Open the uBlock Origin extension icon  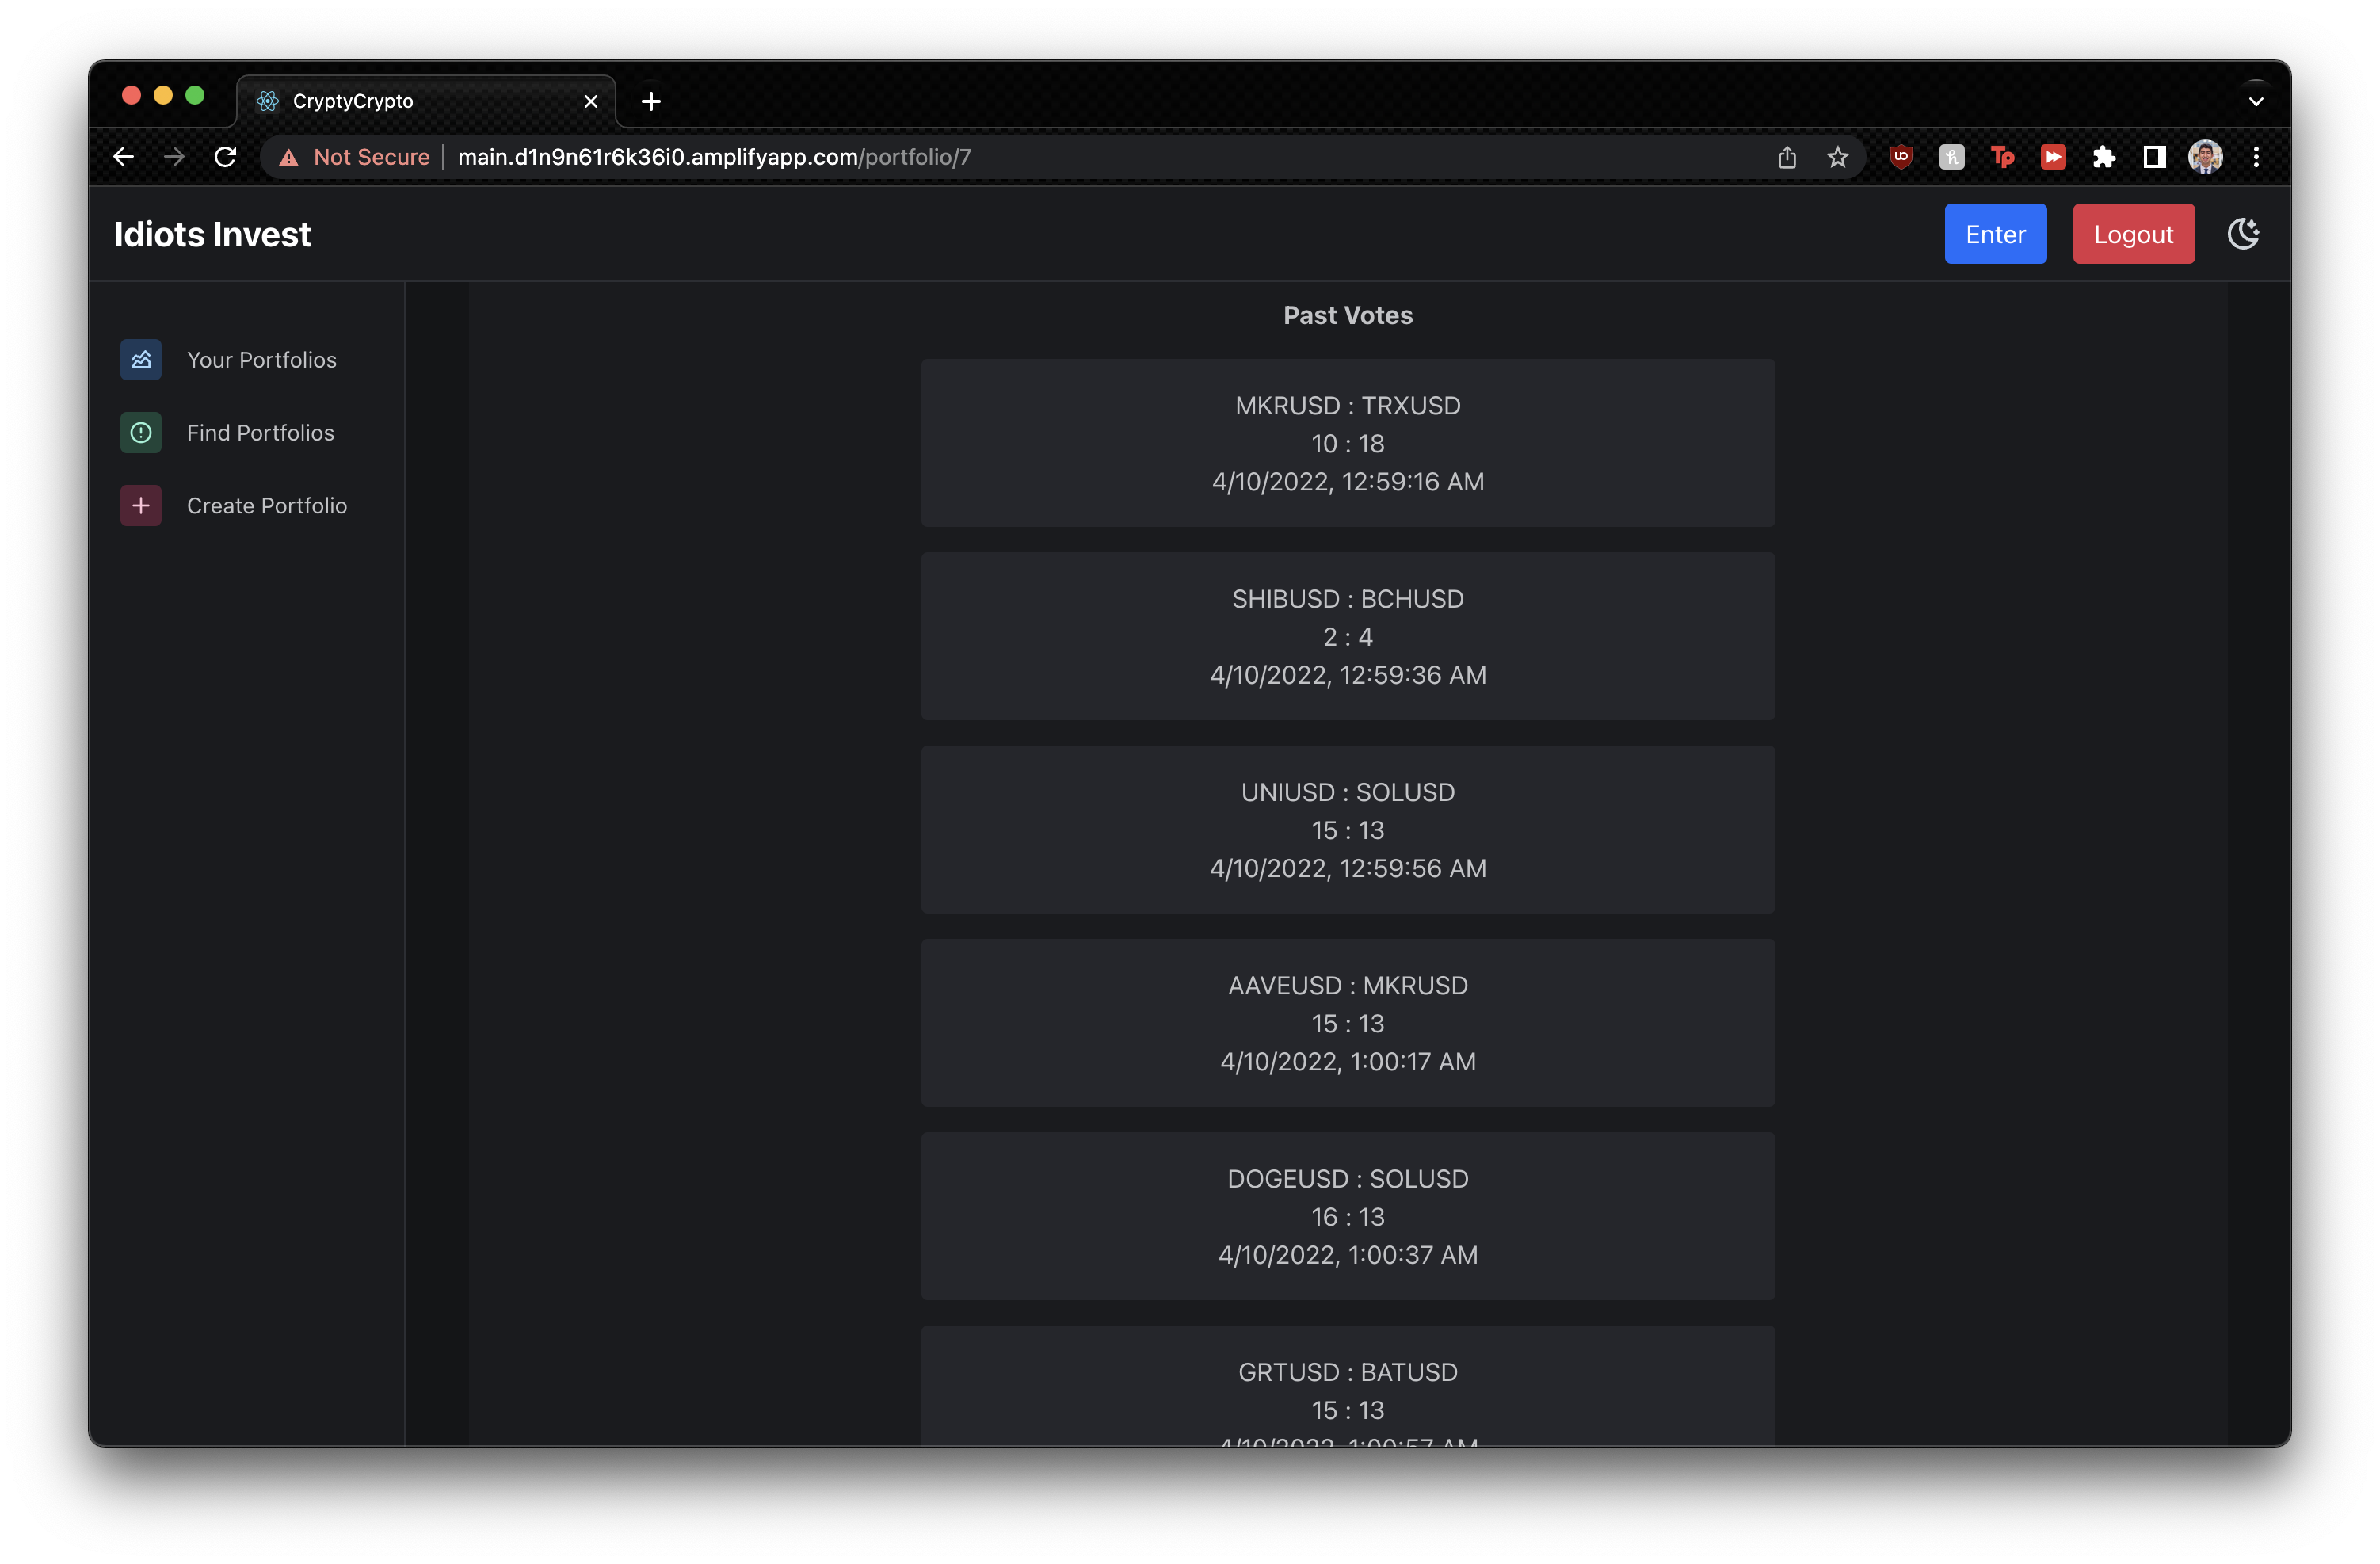coord(1901,157)
